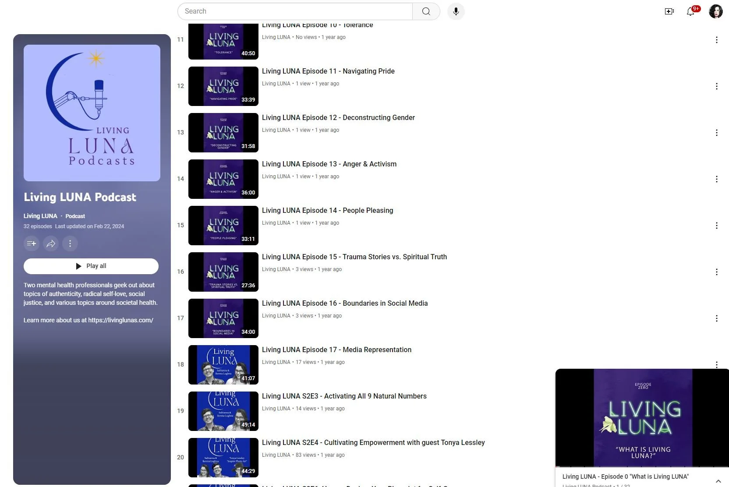Open options menu for Episode 17 Media Representation
729x487 pixels.
pyautogui.click(x=717, y=364)
